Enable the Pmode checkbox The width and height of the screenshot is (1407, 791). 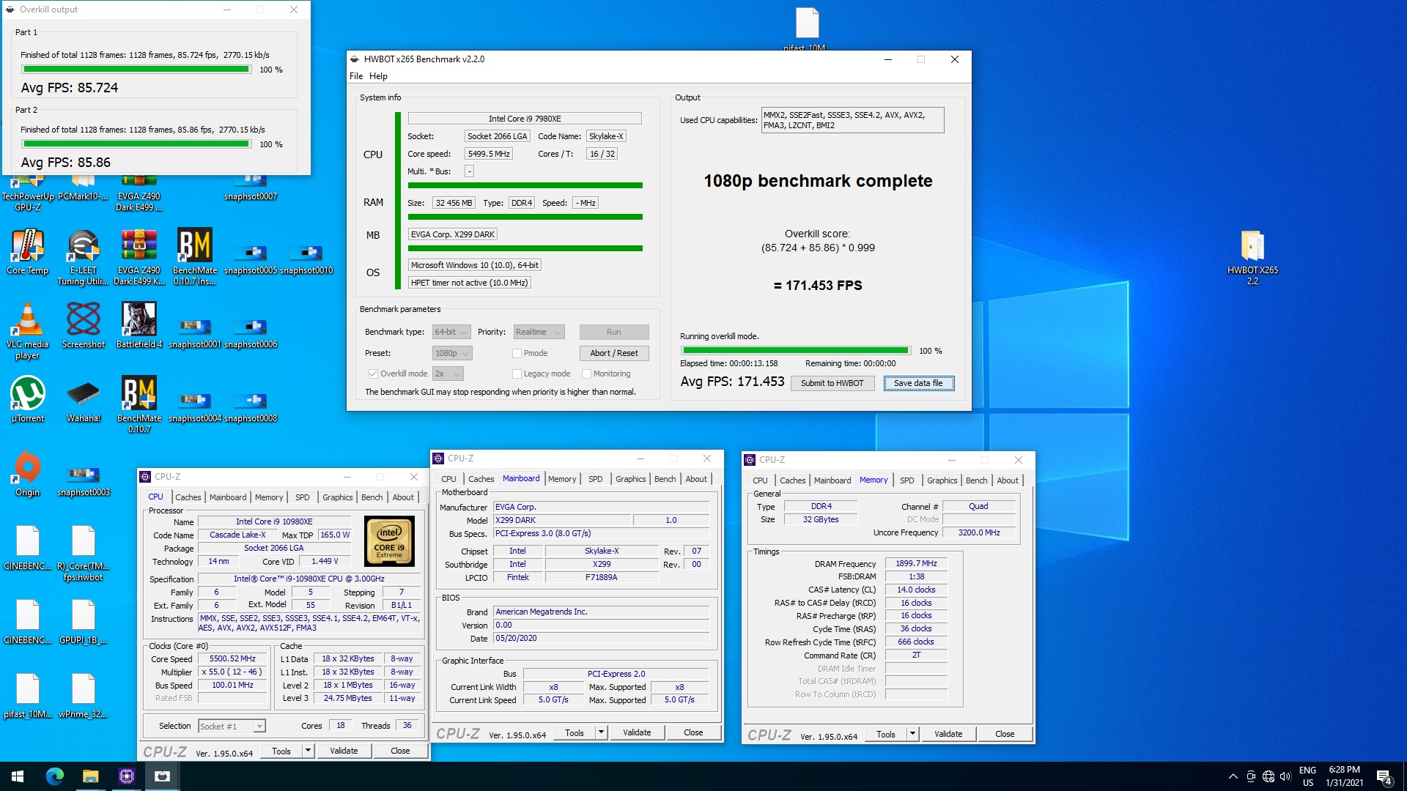[x=517, y=353]
